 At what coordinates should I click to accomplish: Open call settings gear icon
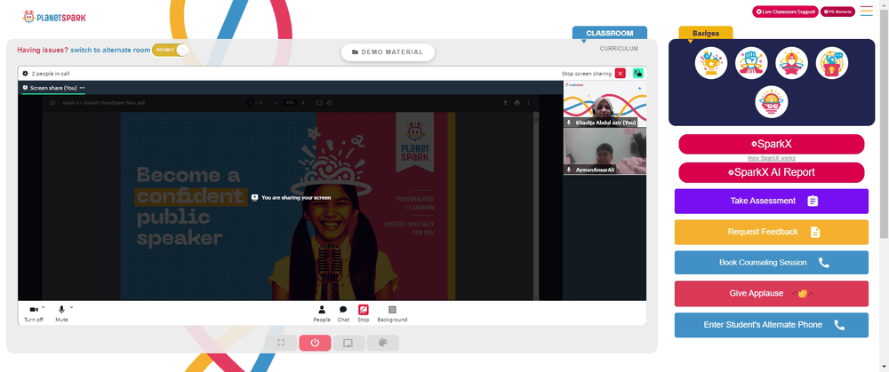[25, 74]
